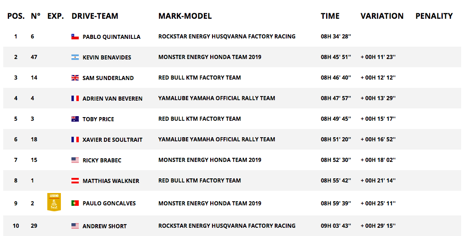Click the TIME column header
Screen dimensions: 463x236
[x=330, y=16]
